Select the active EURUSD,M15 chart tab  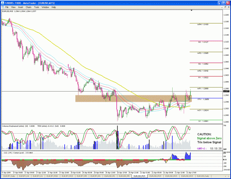click(139, 176)
